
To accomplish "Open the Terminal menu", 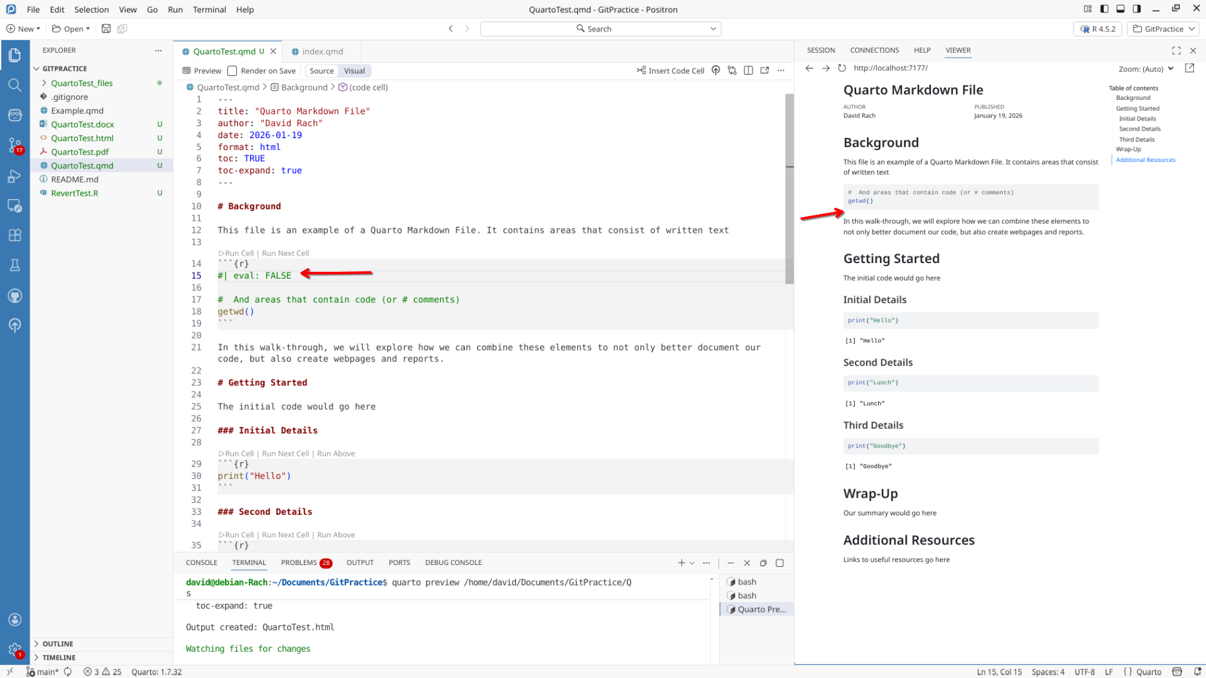I will [209, 9].
